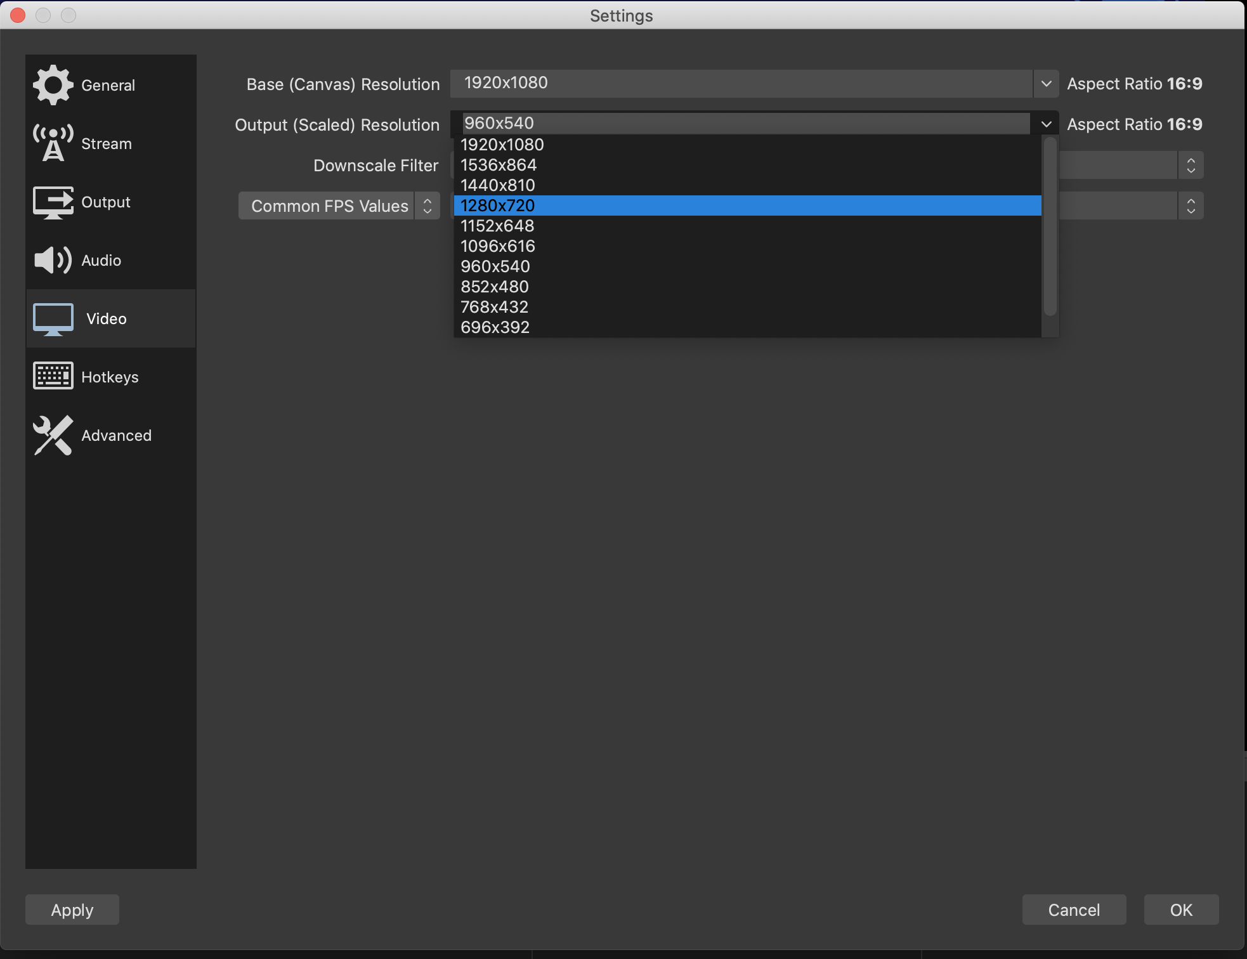The image size is (1247, 959).
Task: Select the 1920x1080 output resolution option
Action: 502,145
